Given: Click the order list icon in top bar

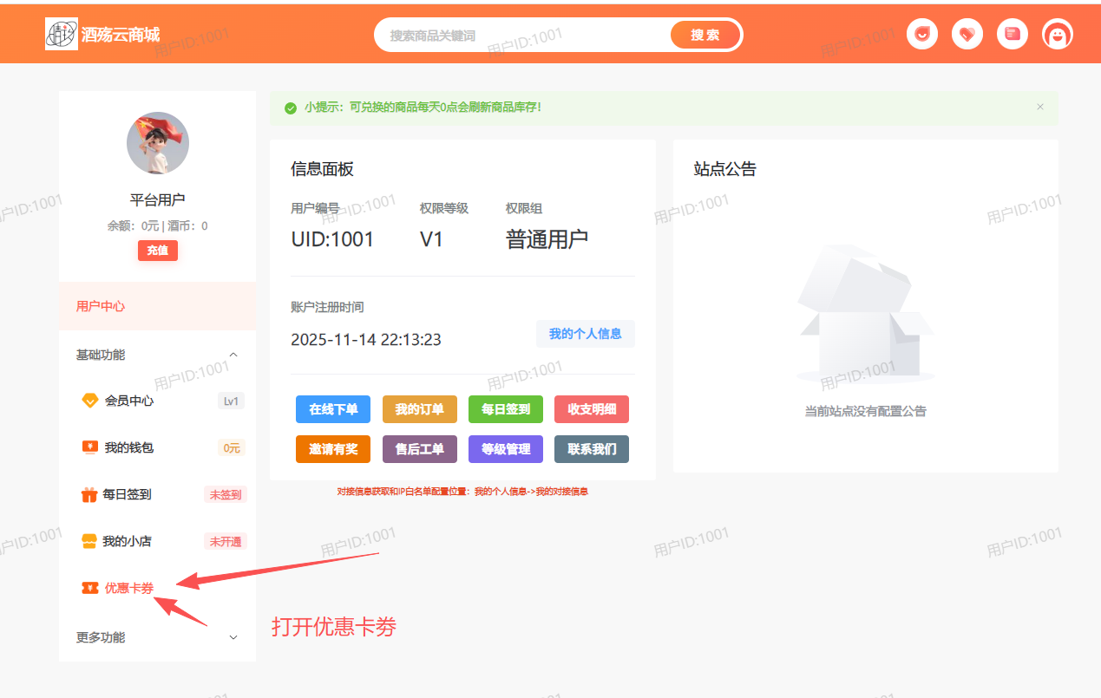Looking at the screenshot, I should (1012, 33).
